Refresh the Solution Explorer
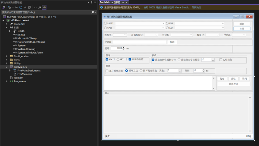 point(21,7)
